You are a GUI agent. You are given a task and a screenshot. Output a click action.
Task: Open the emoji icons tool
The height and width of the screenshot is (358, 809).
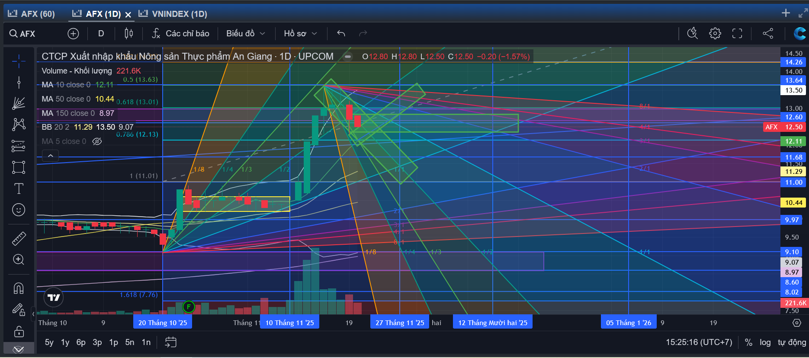pyautogui.click(x=19, y=210)
